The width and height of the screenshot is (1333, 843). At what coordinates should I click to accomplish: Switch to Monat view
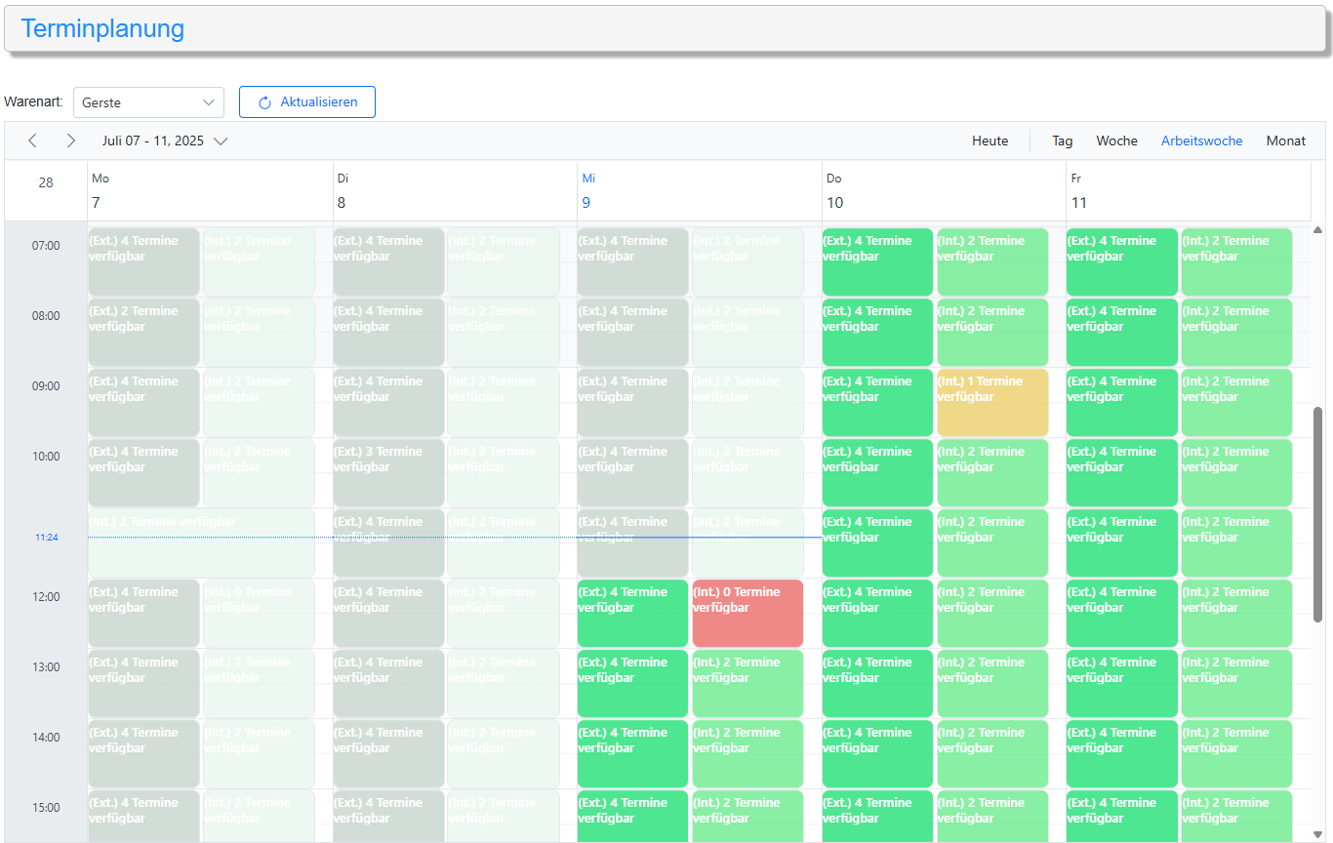point(1285,140)
